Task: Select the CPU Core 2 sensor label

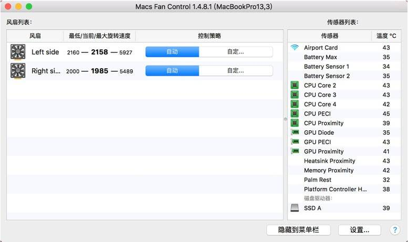Action: point(320,86)
